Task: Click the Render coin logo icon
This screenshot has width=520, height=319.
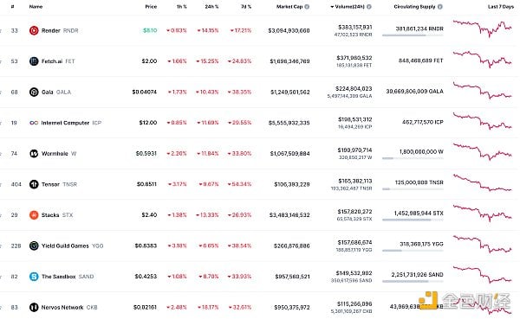Action: tap(34, 30)
